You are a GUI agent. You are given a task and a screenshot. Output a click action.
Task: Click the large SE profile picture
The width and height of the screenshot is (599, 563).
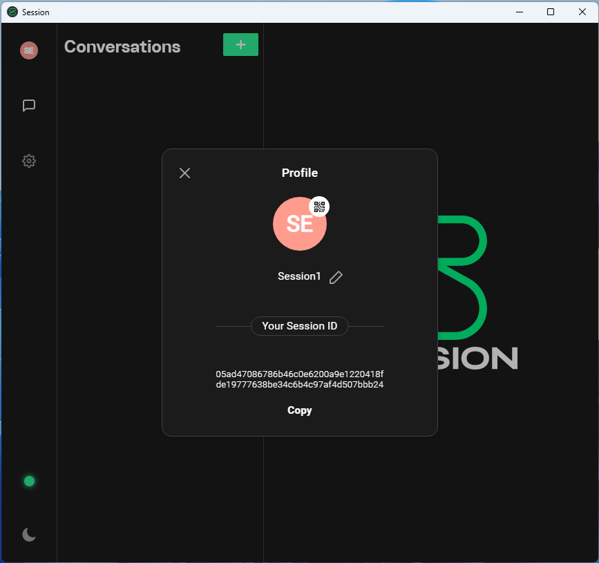pos(300,224)
